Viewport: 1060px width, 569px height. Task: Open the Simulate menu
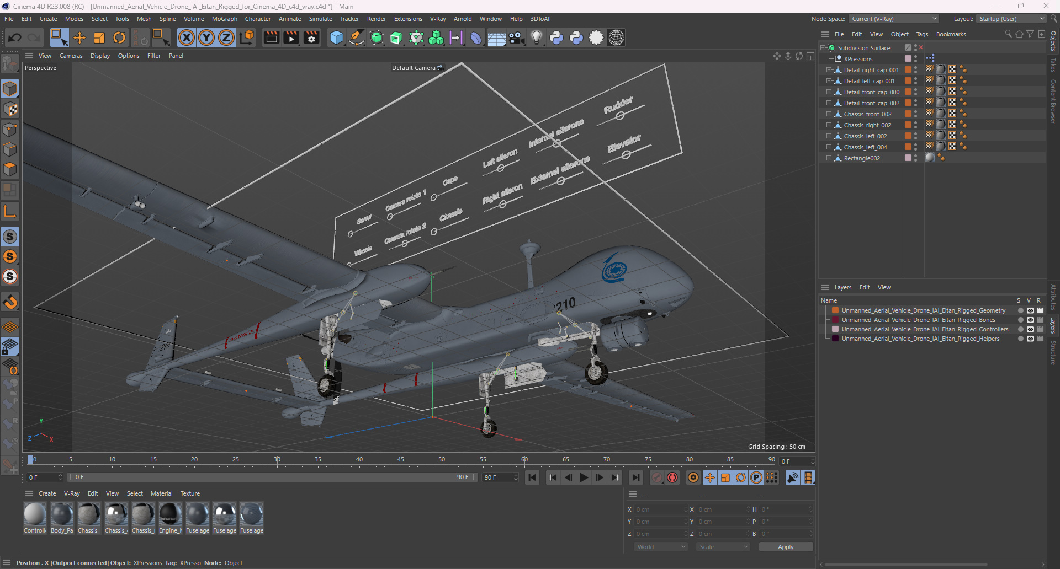[x=320, y=19]
